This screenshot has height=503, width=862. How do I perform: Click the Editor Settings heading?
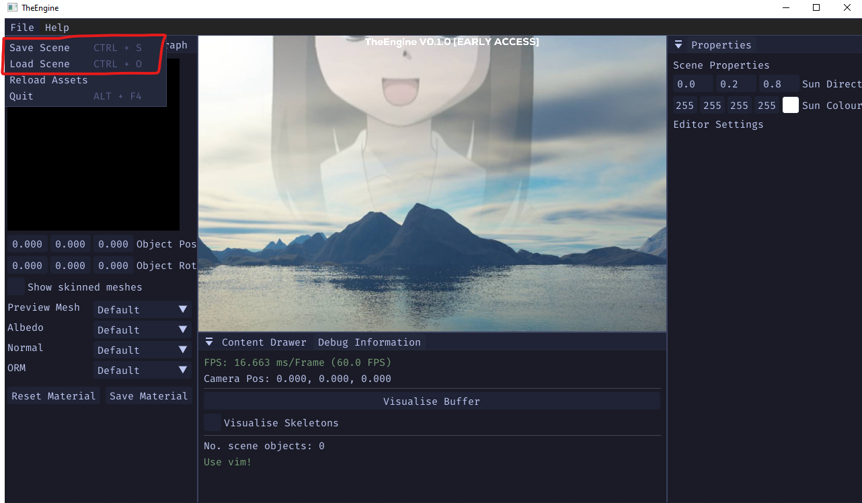[x=719, y=124]
